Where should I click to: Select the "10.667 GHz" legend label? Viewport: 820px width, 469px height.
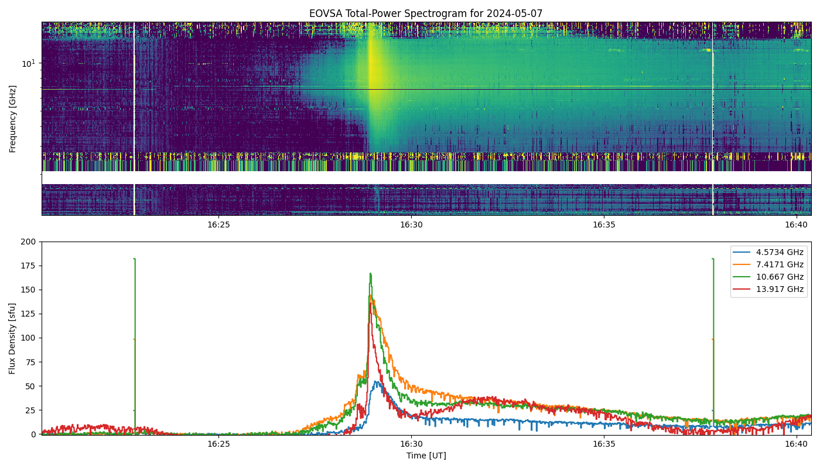coord(781,277)
